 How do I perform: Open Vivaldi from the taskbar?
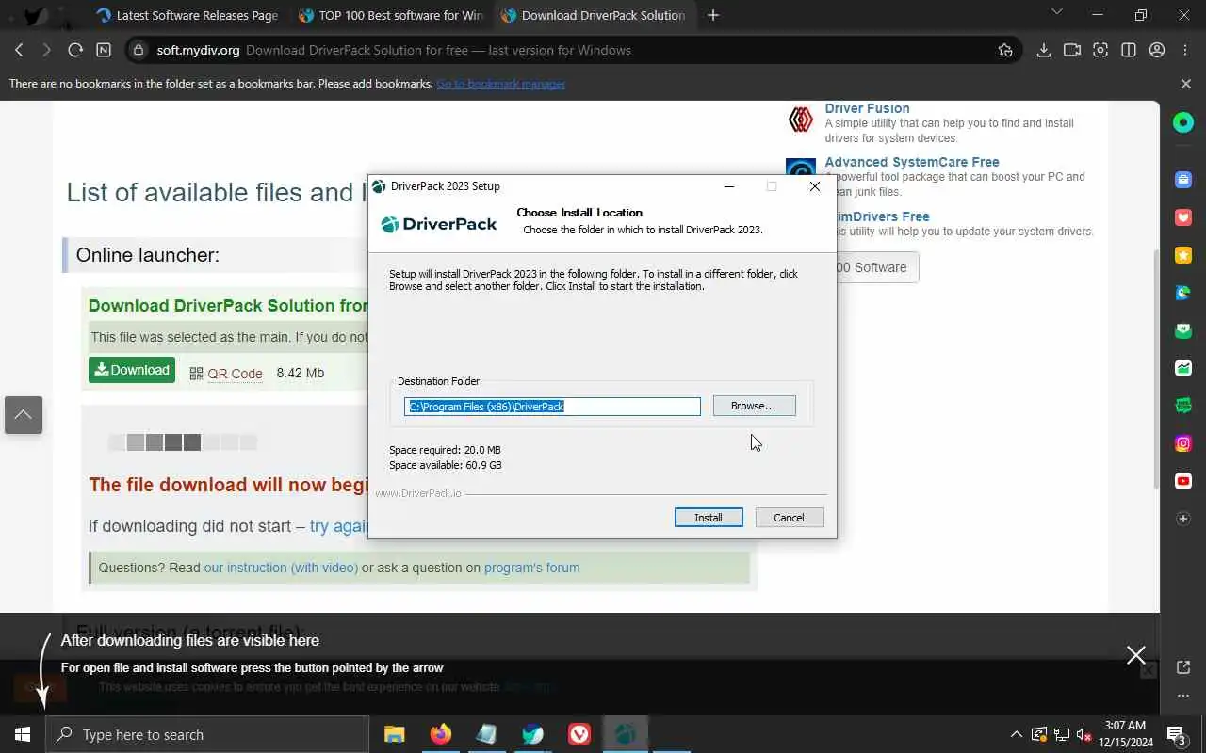pyautogui.click(x=579, y=734)
